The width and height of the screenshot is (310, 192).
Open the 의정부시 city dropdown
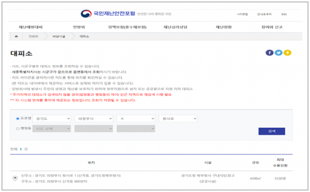(x=93, y=119)
